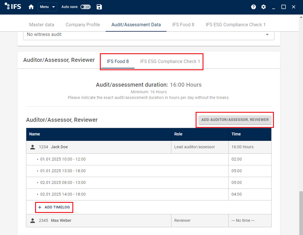Save using the floppy disk icon

(99, 7)
